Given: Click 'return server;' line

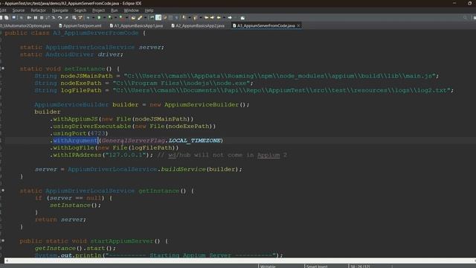Looking at the screenshot, I should (x=60, y=220).
